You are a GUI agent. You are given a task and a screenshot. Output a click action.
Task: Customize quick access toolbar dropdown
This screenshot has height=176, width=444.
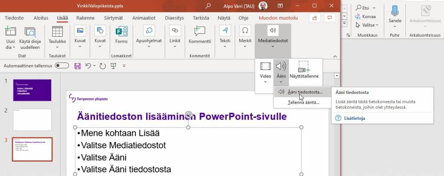124,66
